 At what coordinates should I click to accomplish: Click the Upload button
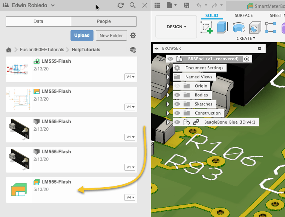coord(82,35)
